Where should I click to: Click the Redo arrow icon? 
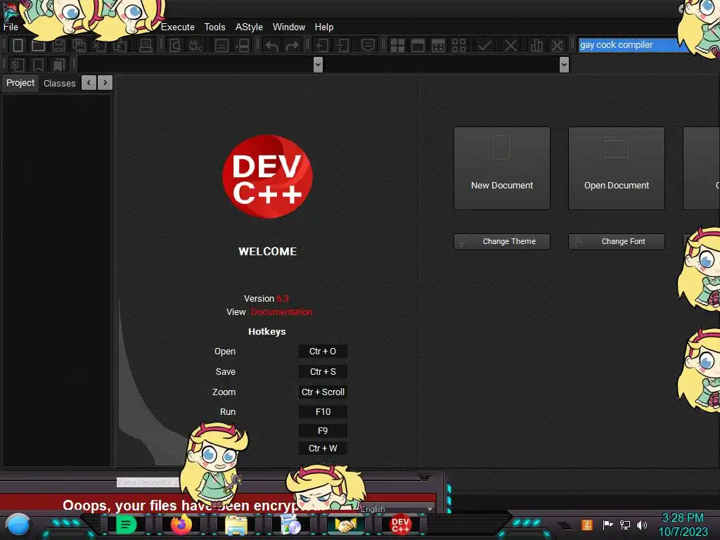click(x=292, y=46)
